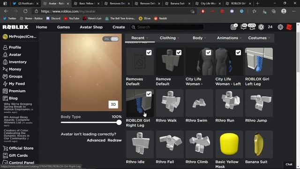The width and height of the screenshot is (300, 169).
Task: Uncheck the Removes Default item checkbox
Action: pyautogui.click(x=149, y=53)
